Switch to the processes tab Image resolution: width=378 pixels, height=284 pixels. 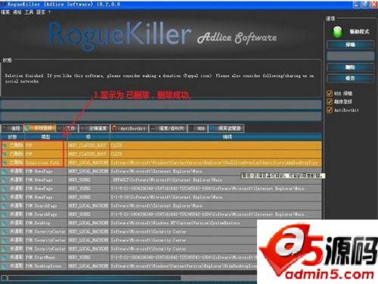click(x=12, y=128)
